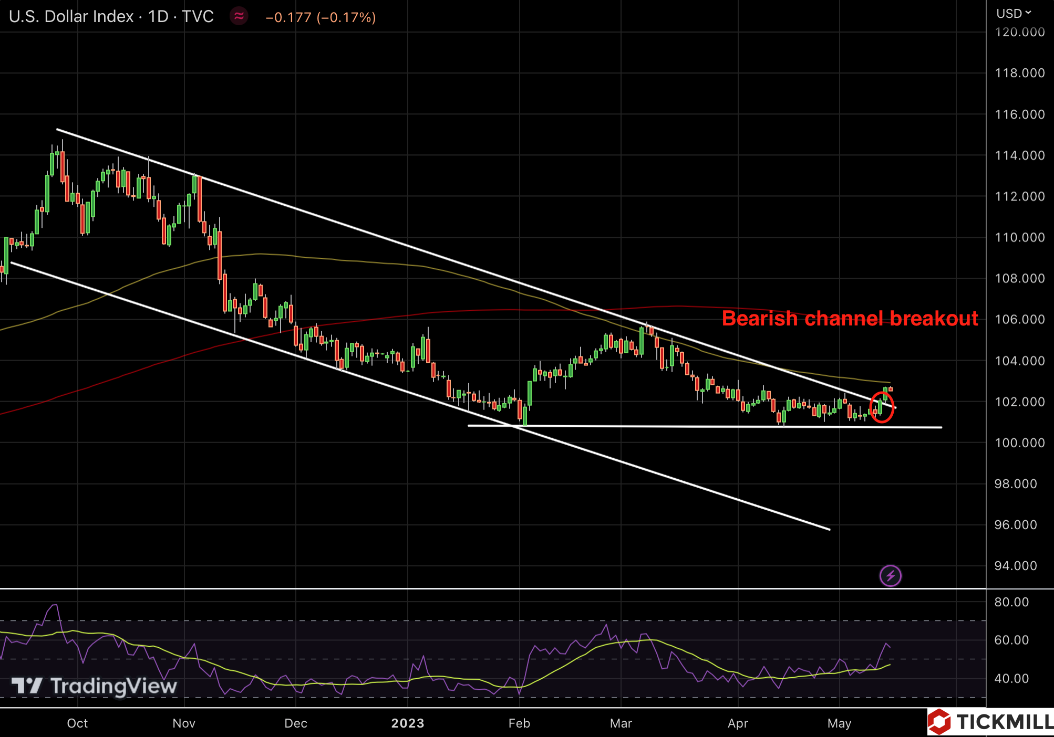Click the Tickmill logo
The image size is (1054, 737).
point(991,722)
